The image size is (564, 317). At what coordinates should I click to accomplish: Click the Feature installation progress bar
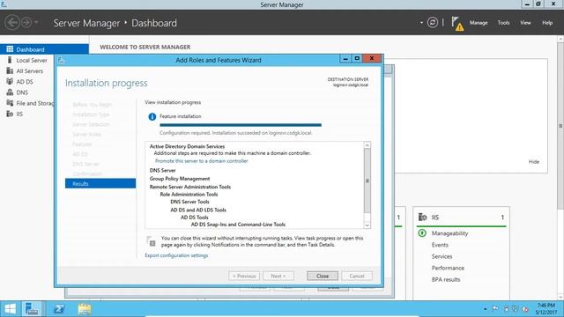point(241,125)
